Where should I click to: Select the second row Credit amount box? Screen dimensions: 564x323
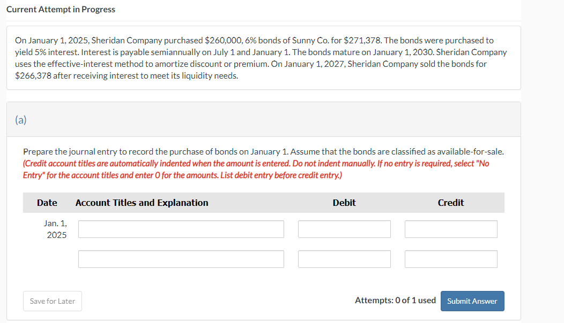click(451, 259)
